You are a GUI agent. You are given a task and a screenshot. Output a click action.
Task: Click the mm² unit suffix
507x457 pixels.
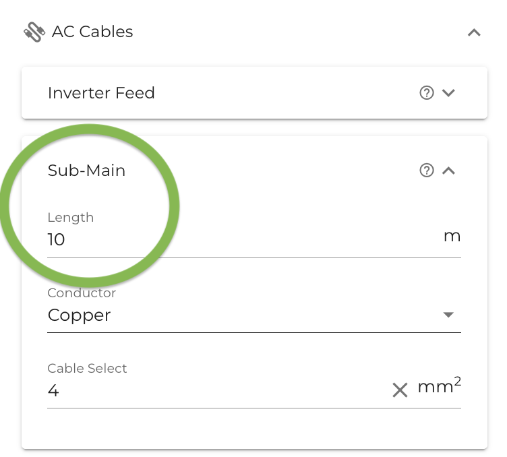pyautogui.click(x=440, y=386)
